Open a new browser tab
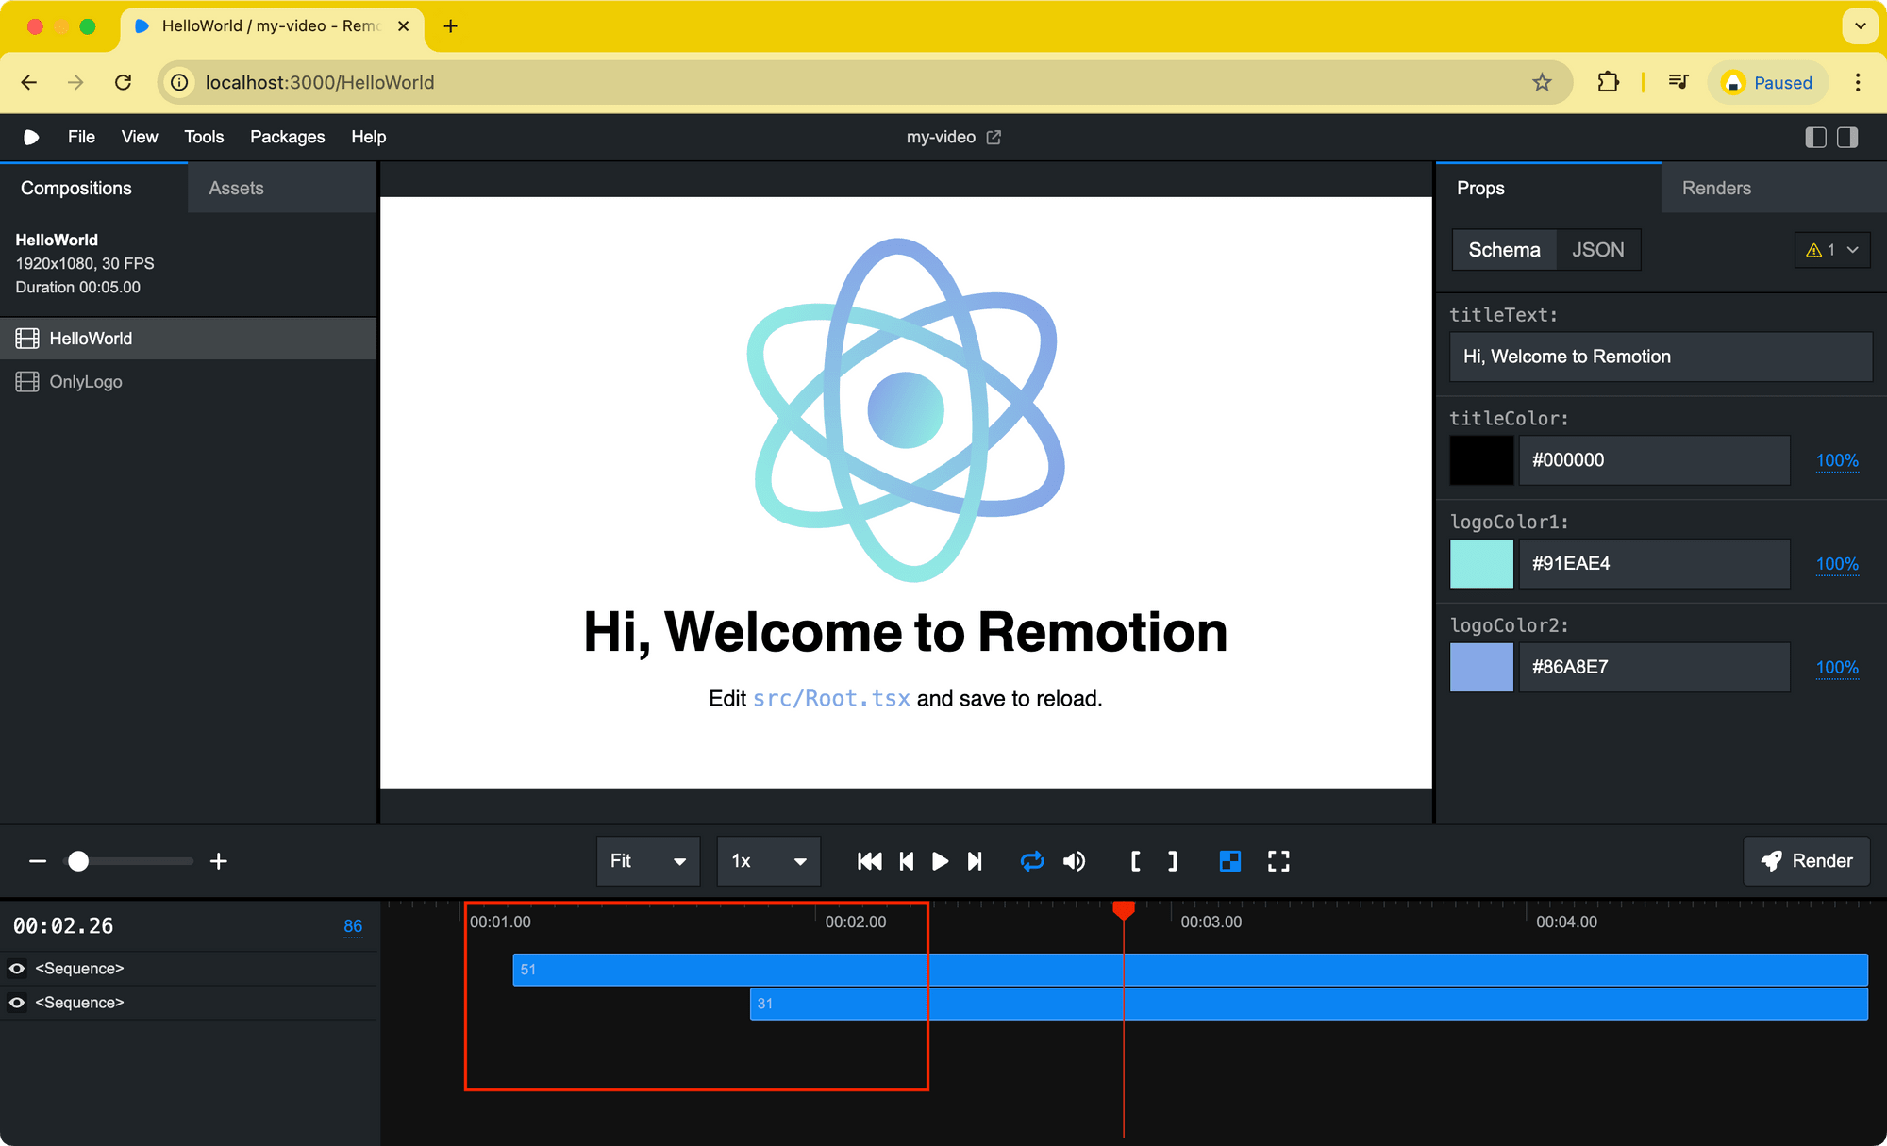The height and width of the screenshot is (1146, 1887). 450,26
